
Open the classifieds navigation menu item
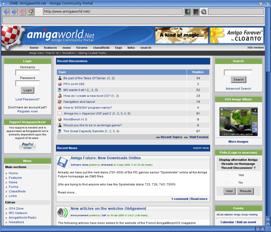[101, 48]
